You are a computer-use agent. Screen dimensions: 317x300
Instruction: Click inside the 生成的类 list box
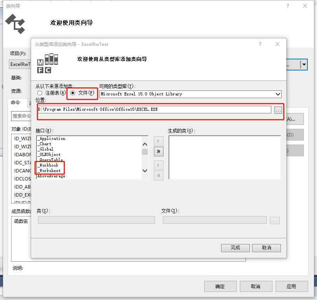[x=225, y=157]
